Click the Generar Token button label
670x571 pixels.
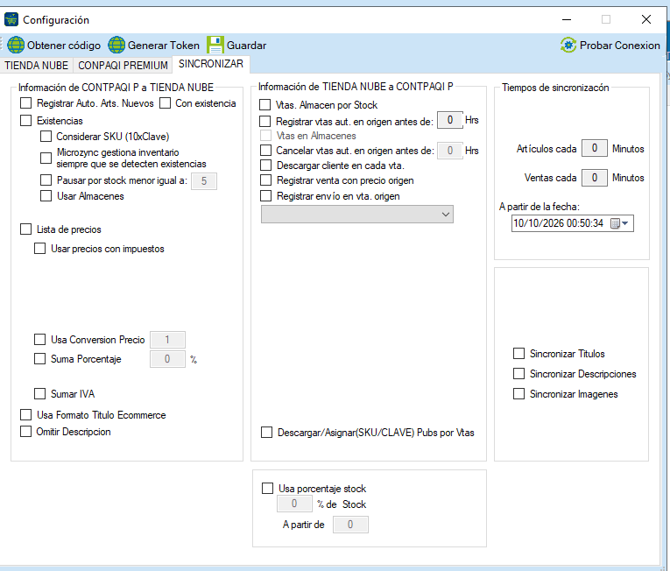163,46
